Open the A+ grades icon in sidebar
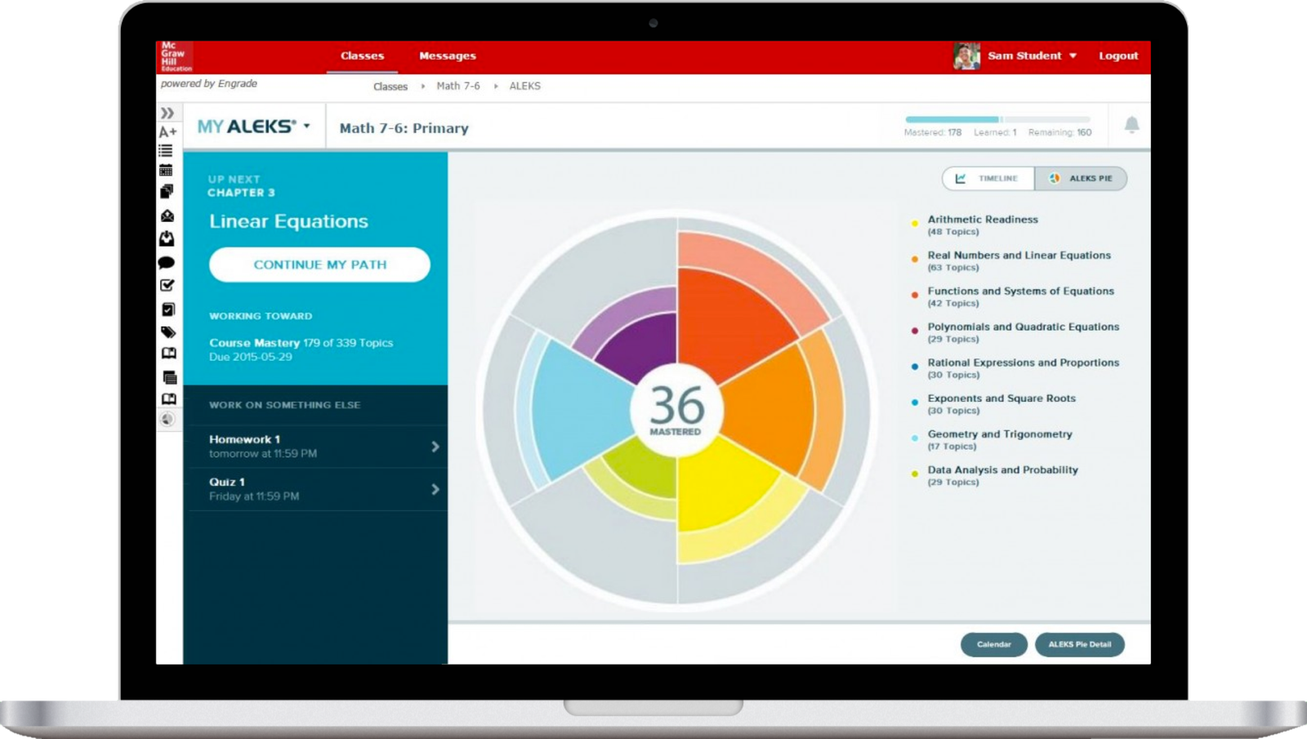Viewport: 1307px width, 739px height. (167, 131)
